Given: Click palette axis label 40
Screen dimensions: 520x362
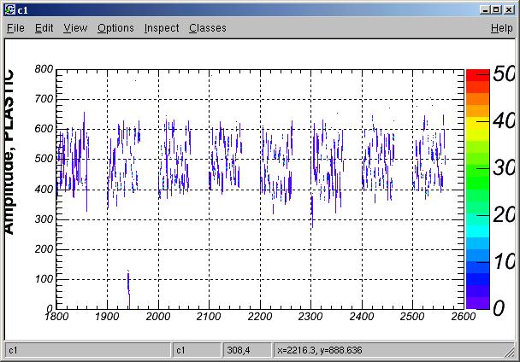Looking at the screenshot, I should (504, 120).
